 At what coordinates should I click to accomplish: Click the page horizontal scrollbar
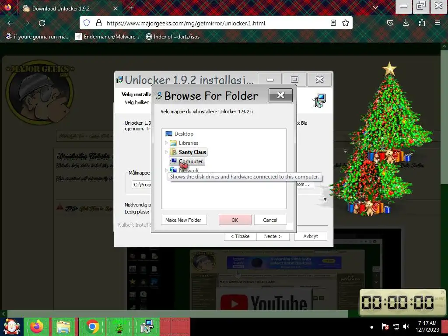click(x=178, y=314)
